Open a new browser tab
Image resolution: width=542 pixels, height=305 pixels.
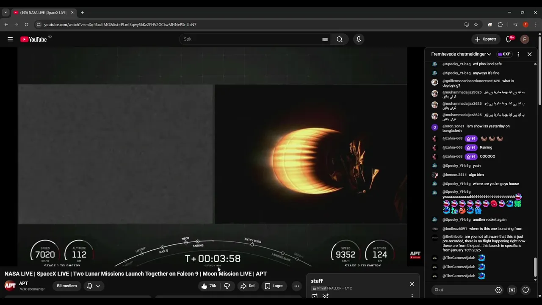82,13
